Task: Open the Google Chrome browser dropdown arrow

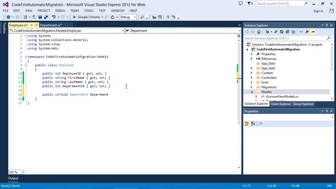Action: (102, 17)
